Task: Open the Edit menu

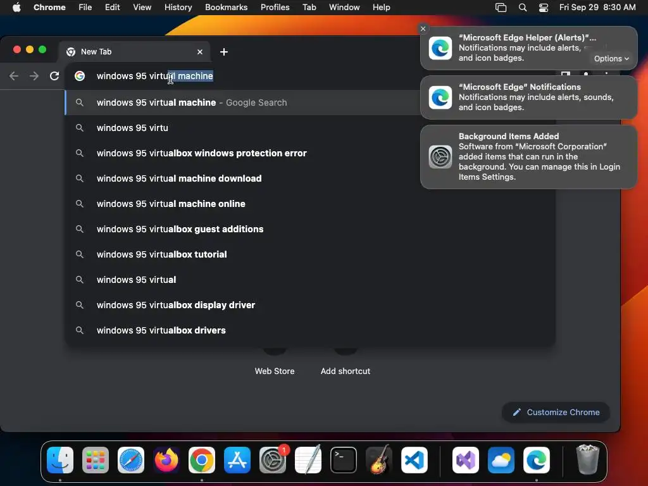Action: 112,8
